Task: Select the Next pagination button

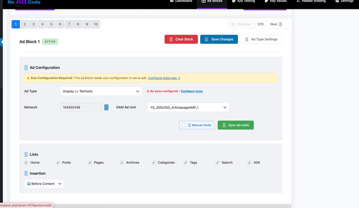Action: click(277, 24)
